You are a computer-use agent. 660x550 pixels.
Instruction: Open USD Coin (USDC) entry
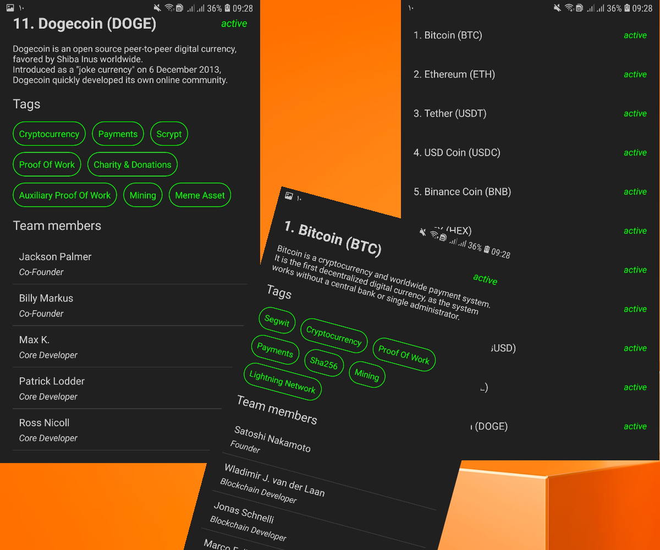(457, 152)
